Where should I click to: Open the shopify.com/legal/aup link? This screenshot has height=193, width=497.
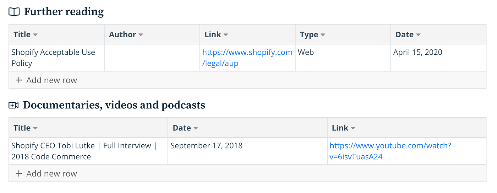click(247, 58)
